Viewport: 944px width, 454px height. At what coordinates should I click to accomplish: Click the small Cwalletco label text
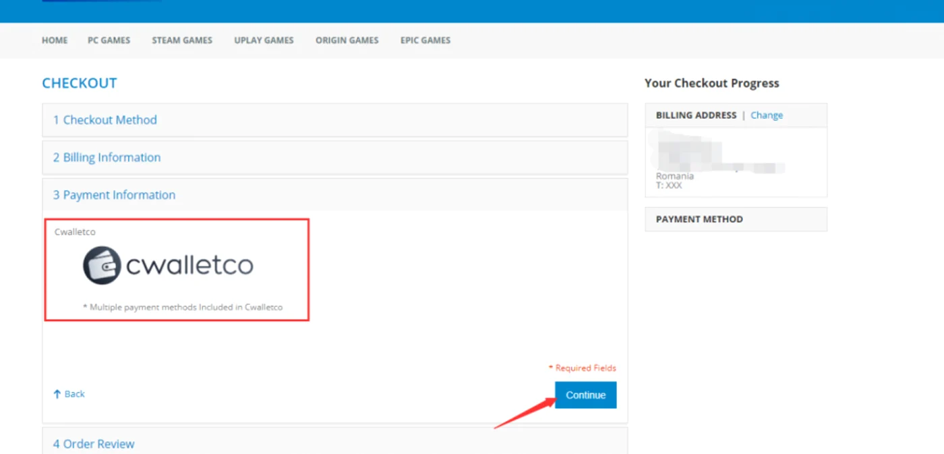[75, 231]
